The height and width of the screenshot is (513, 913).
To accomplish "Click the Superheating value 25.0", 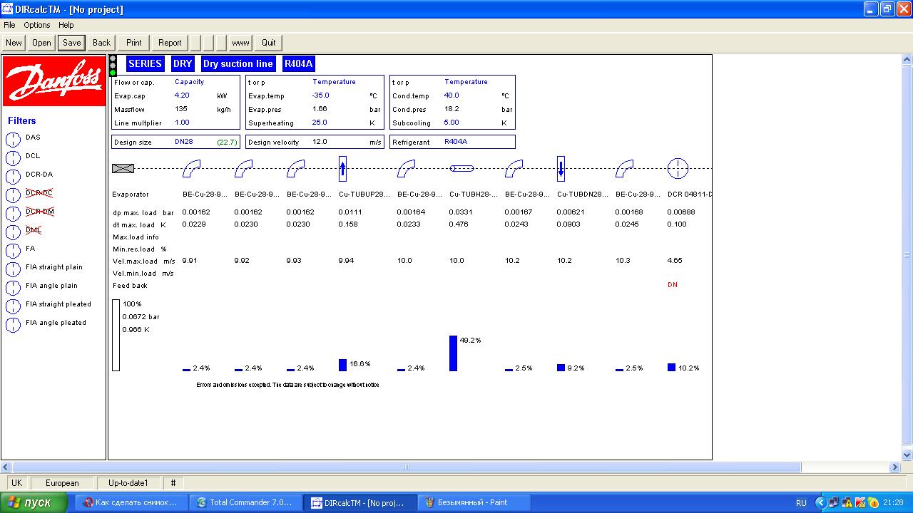I will coord(320,123).
